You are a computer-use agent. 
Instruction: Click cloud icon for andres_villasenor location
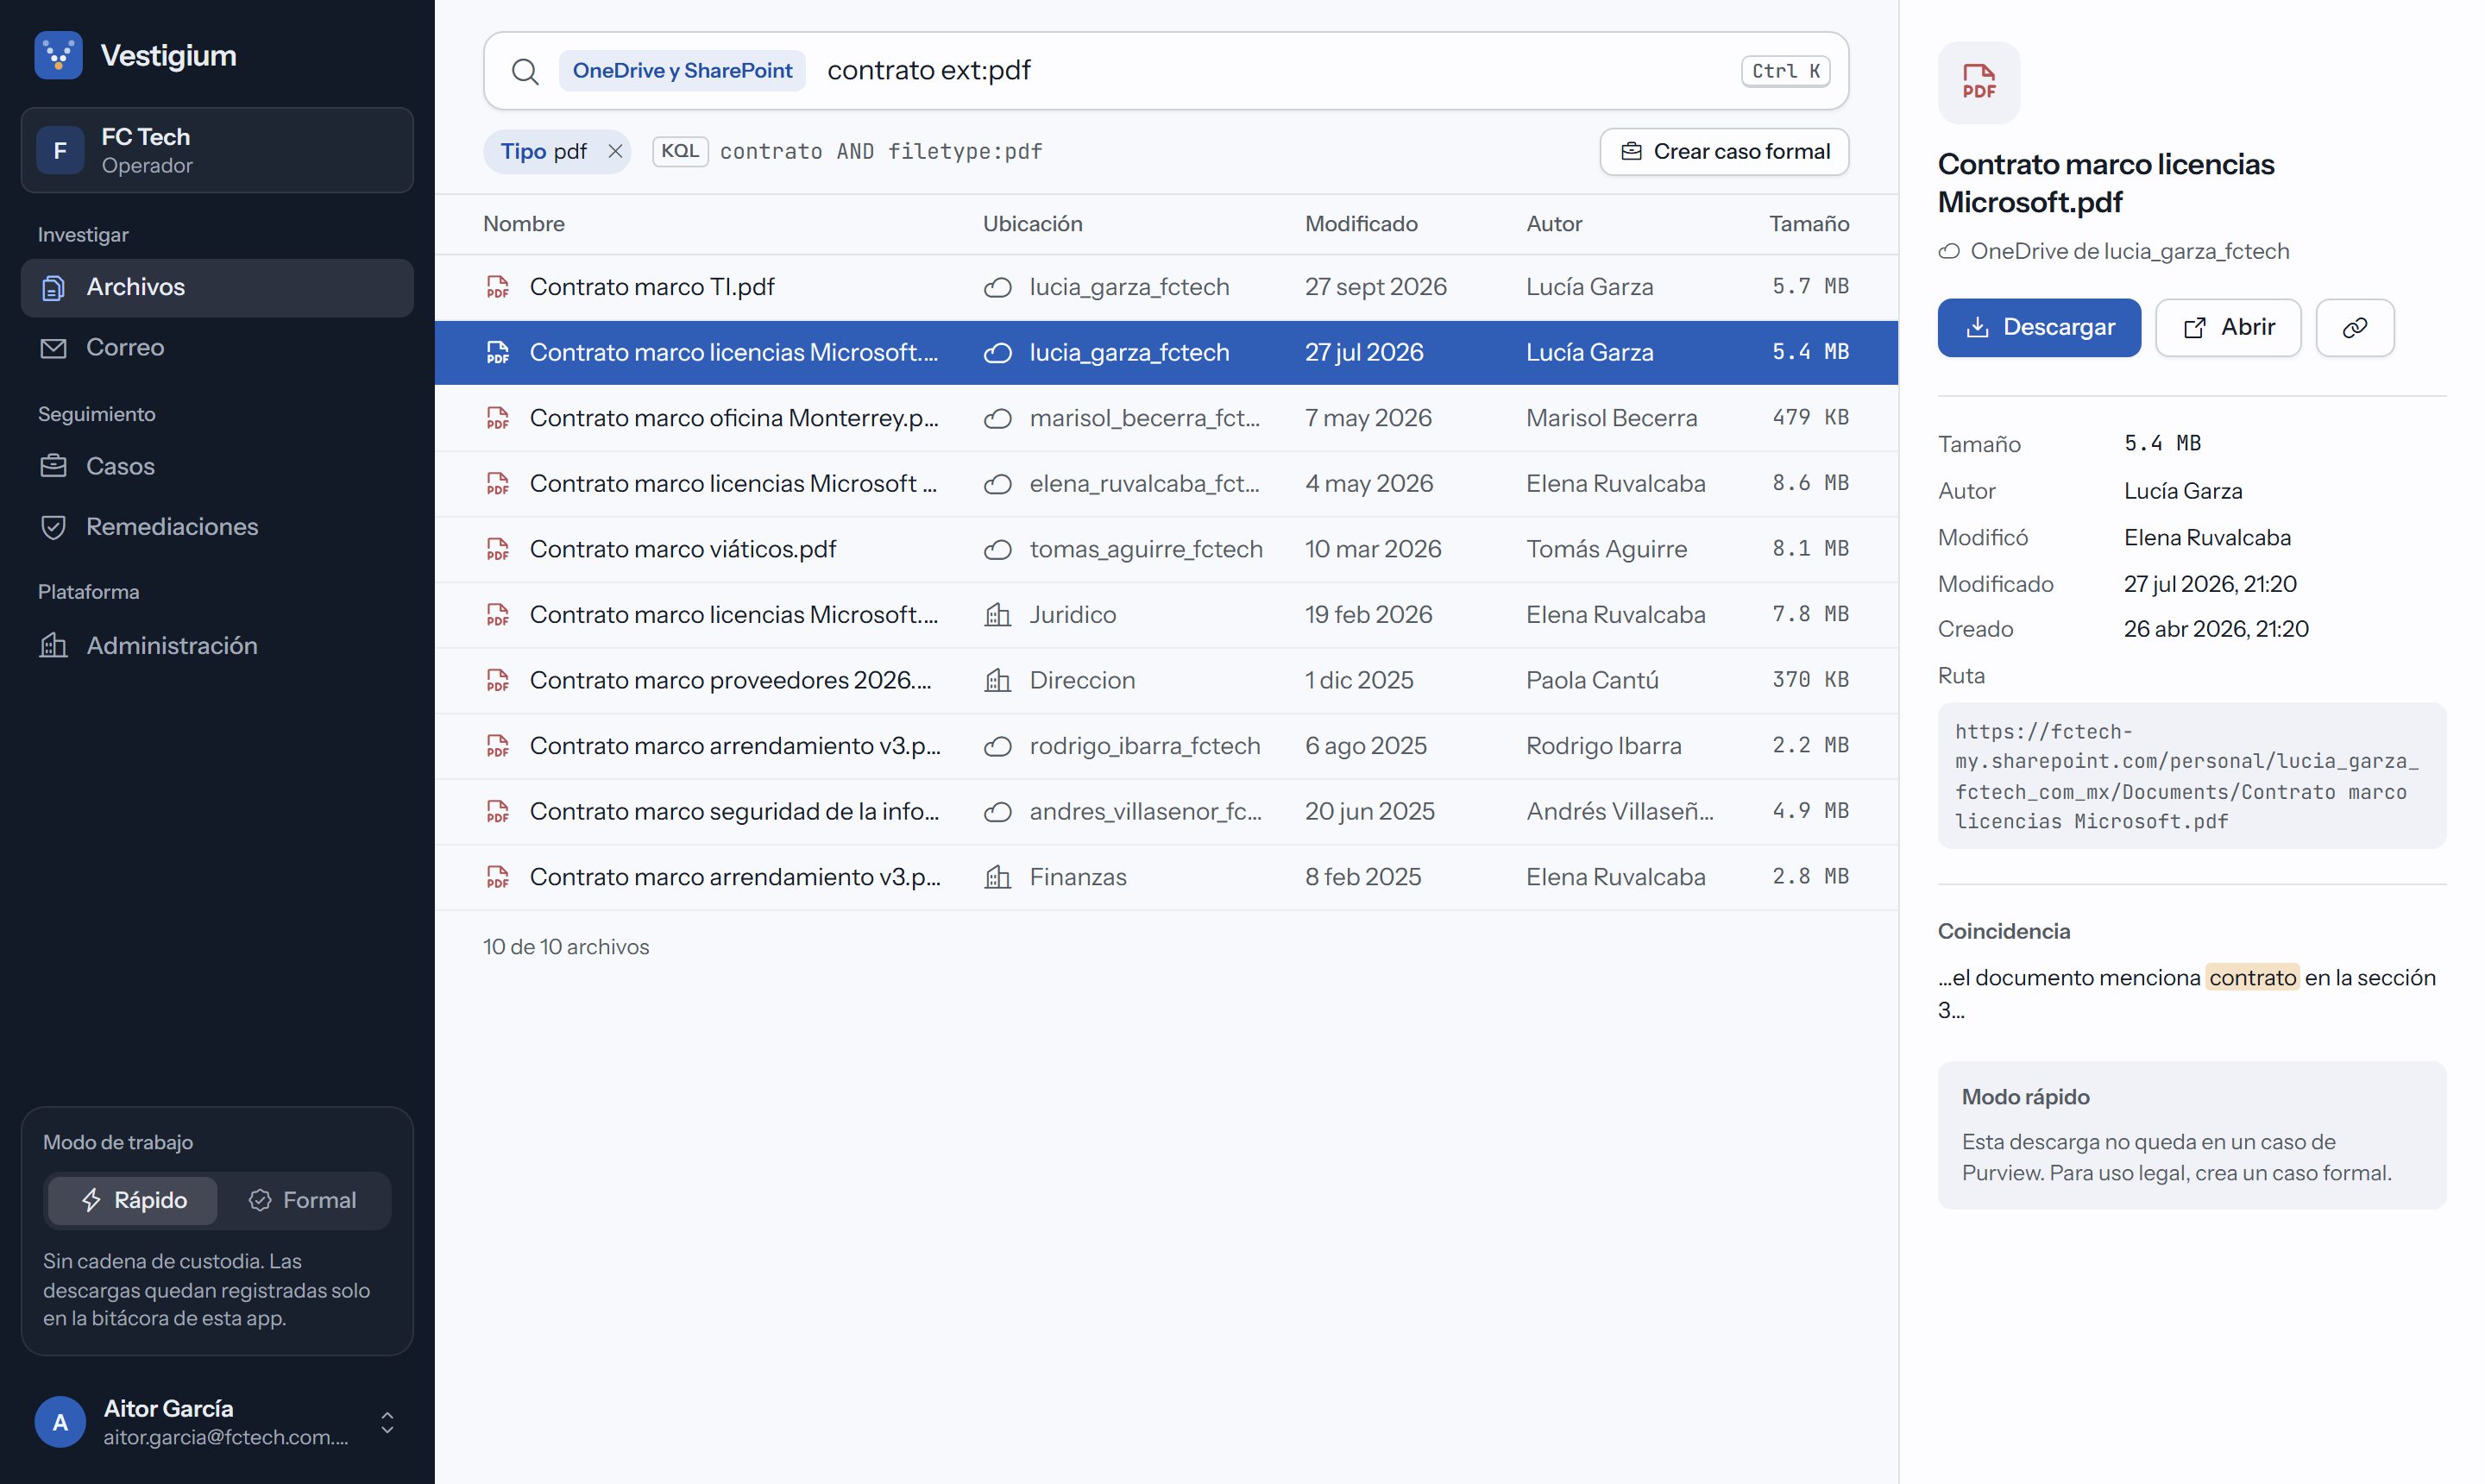tap(997, 812)
